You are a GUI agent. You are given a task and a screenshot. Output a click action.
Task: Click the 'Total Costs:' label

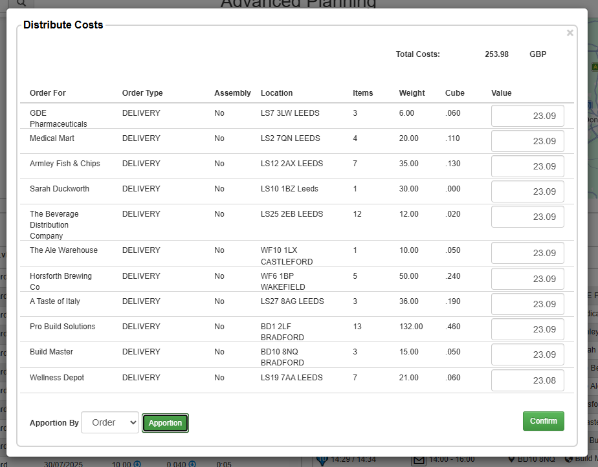[417, 54]
